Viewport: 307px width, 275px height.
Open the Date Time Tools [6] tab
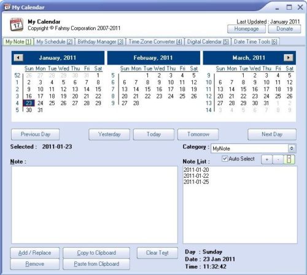click(255, 42)
